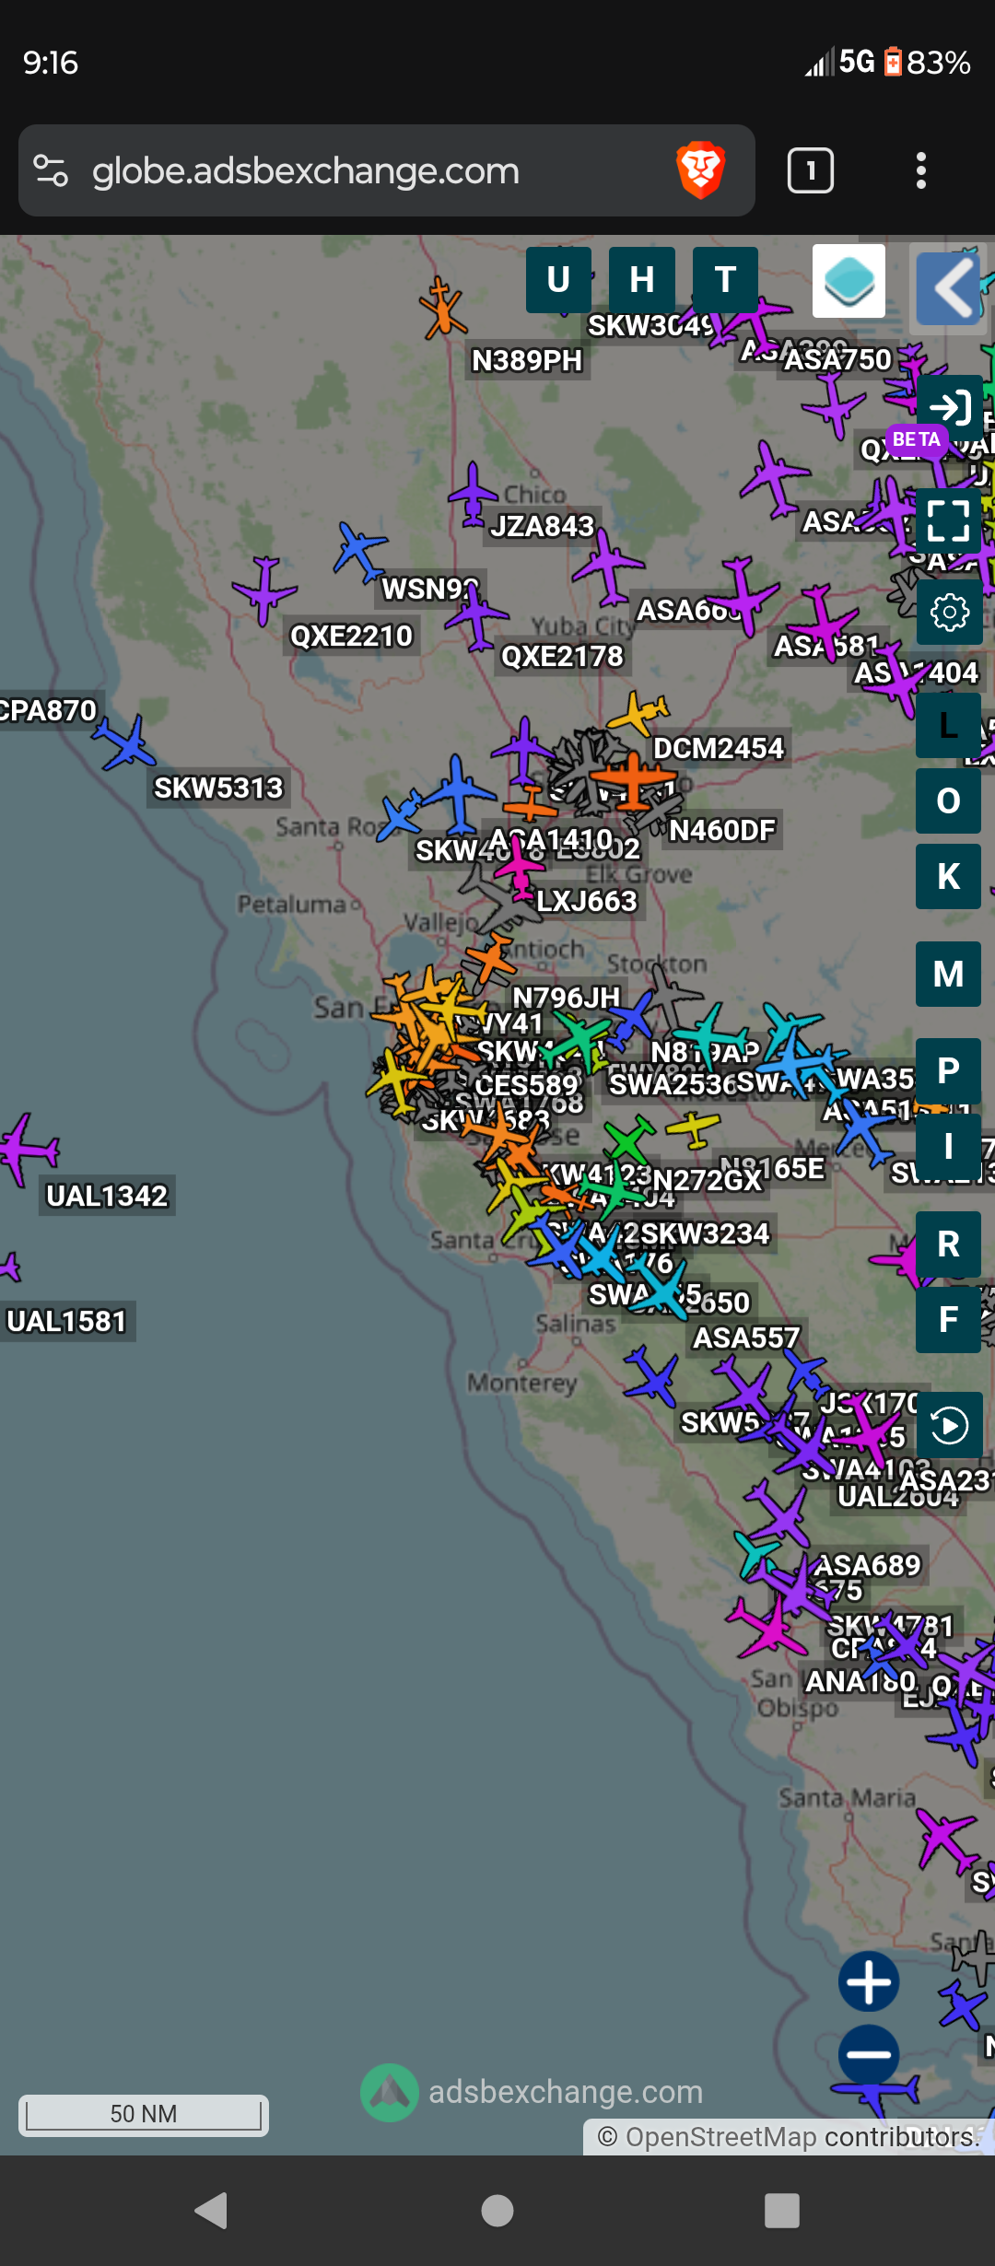
Task: Toggle fullscreen map view
Action: (949, 520)
